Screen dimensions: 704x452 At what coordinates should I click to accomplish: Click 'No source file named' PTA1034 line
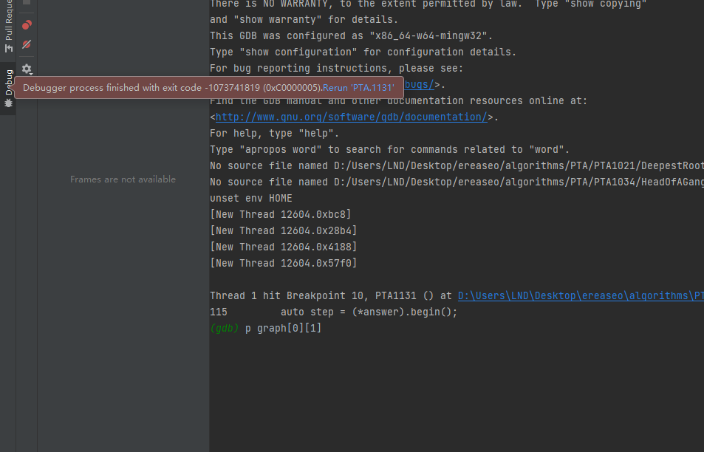[457, 182]
